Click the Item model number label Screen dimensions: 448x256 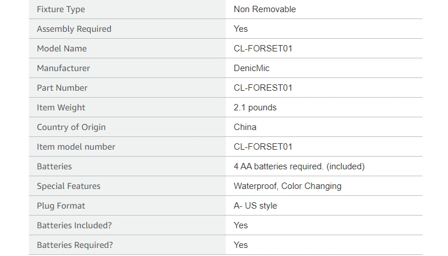(76, 147)
